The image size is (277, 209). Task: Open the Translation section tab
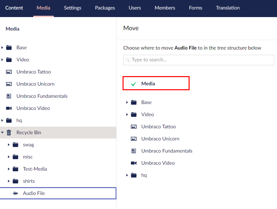[228, 8]
